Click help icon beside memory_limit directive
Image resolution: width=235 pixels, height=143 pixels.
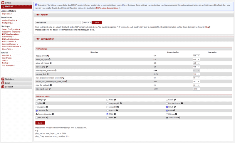click(48, 74)
